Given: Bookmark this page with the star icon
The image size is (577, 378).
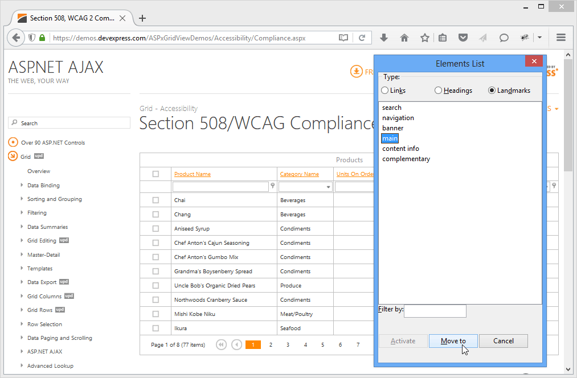Looking at the screenshot, I should [424, 38].
